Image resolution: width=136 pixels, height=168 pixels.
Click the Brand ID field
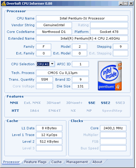coord(81,80)
